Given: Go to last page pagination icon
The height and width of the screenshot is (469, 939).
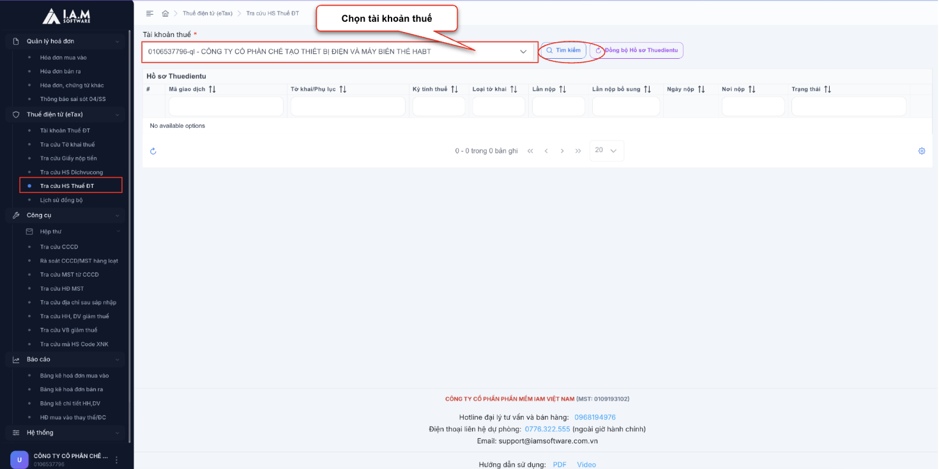Looking at the screenshot, I should point(578,151).
